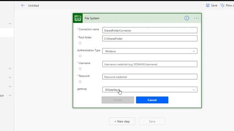Image resolution: width=234 pixels, height=131 pixels.
Task: Add a step with + New step
Action: click(122, 121)
